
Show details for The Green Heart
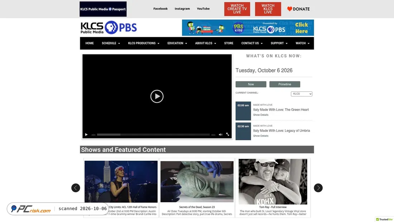260,115
